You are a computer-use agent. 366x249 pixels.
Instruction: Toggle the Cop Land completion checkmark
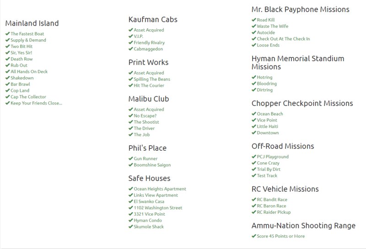click(x=7, y=90)
